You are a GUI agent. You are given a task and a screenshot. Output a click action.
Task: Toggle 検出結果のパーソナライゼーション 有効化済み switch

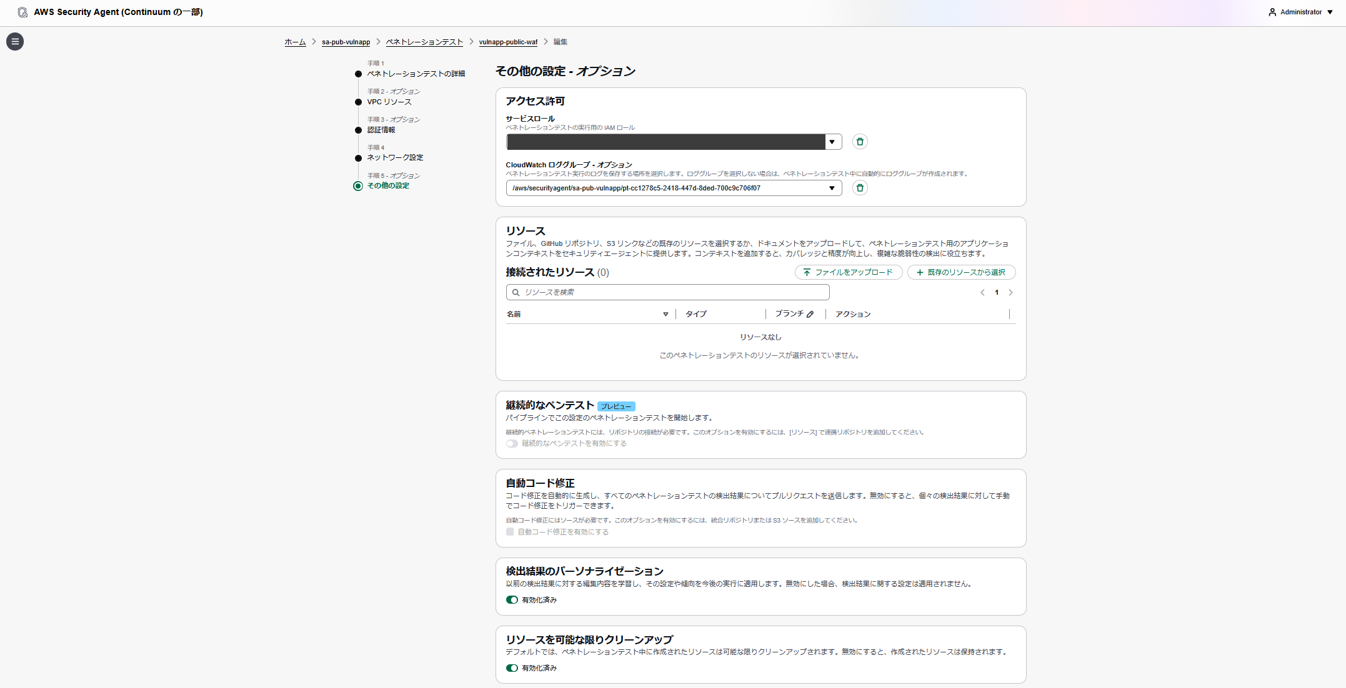512,600
